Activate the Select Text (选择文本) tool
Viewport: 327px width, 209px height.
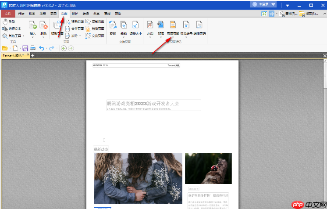[x=11, y=29]
